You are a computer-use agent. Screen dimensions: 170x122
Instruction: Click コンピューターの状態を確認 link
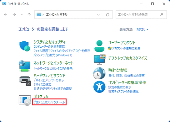(x=49, y=47)
